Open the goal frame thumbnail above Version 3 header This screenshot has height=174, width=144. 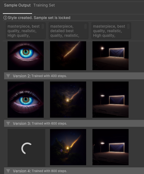click(x=111, y=99)
